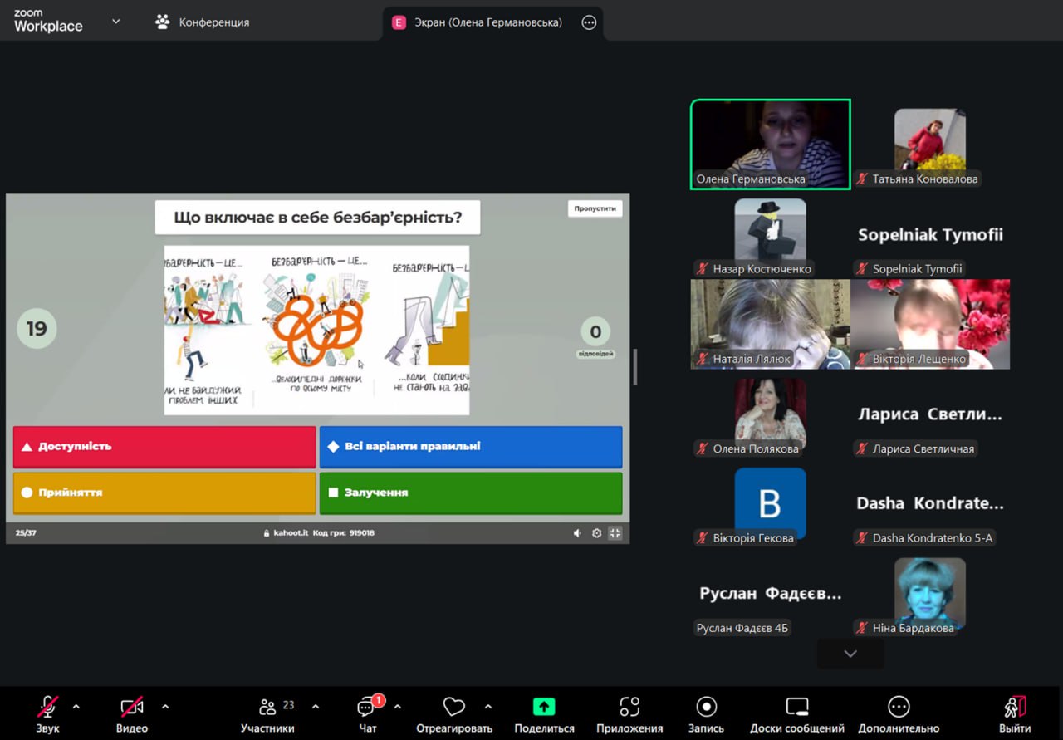Start recording with the Запись icon

click(706, 707)
